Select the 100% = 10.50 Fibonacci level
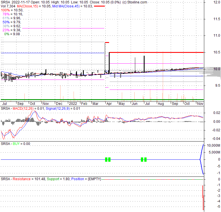Viewport: 221px width, 212px height. tap(12, 10)
